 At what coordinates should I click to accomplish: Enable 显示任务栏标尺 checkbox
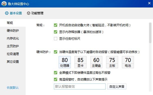point(55,38)
